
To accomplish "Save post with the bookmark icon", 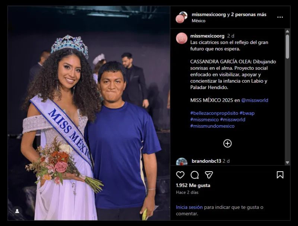I will (280, 175).
